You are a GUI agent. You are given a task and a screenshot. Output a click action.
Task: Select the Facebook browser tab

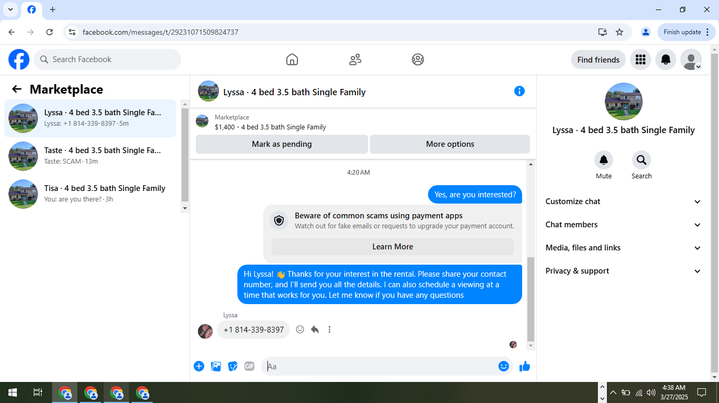[x=32, y=10]
